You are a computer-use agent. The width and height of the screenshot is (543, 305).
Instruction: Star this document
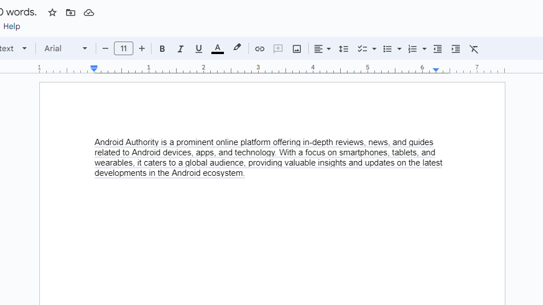pyautogui.click(x=52, y=13)
